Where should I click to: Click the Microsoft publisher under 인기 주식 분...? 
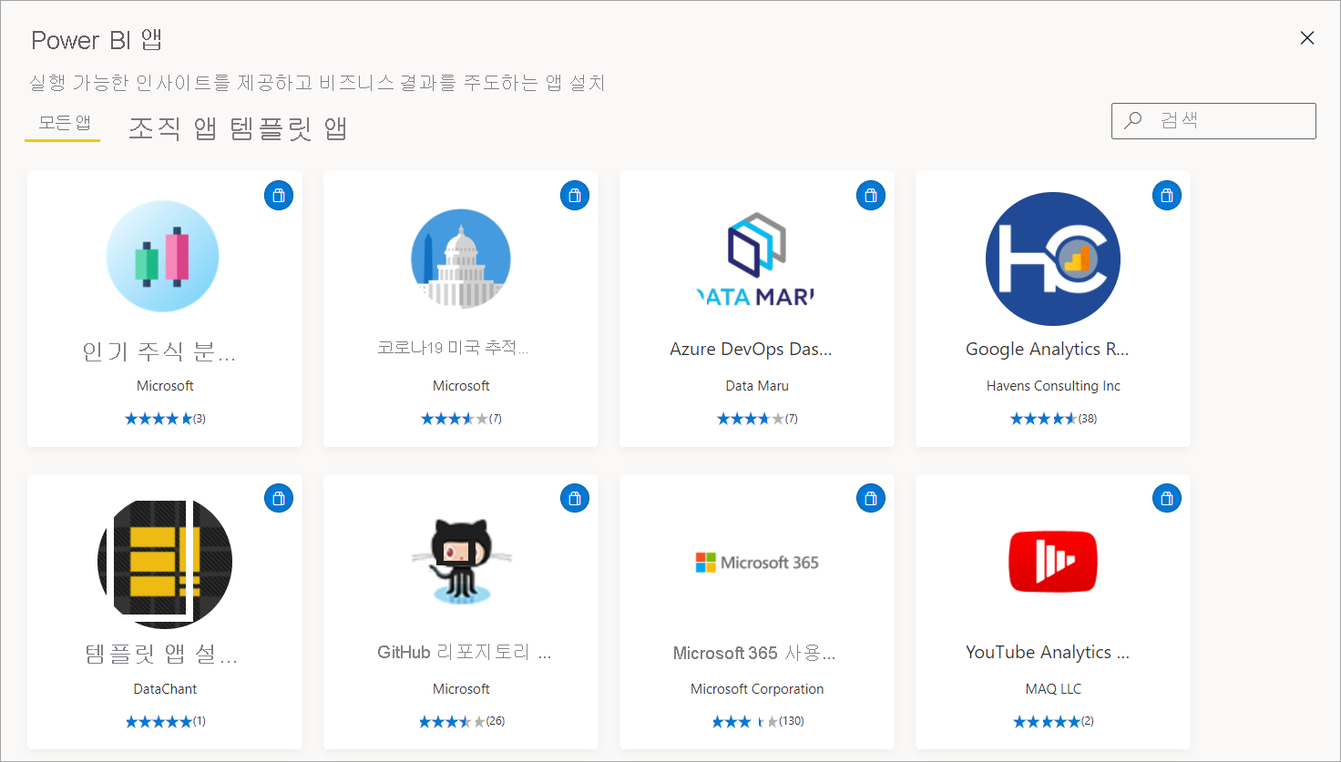click(x=165, y=386)
